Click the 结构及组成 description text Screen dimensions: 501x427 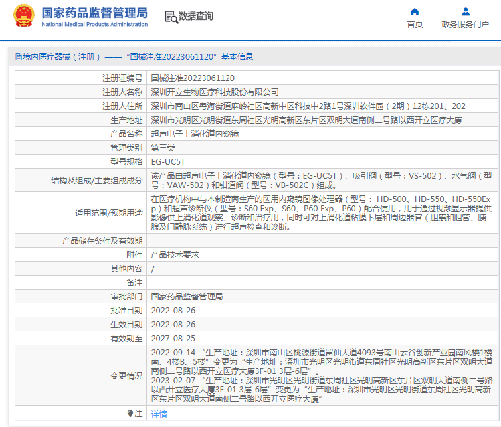pyautogui.click(x=322, y=181)
